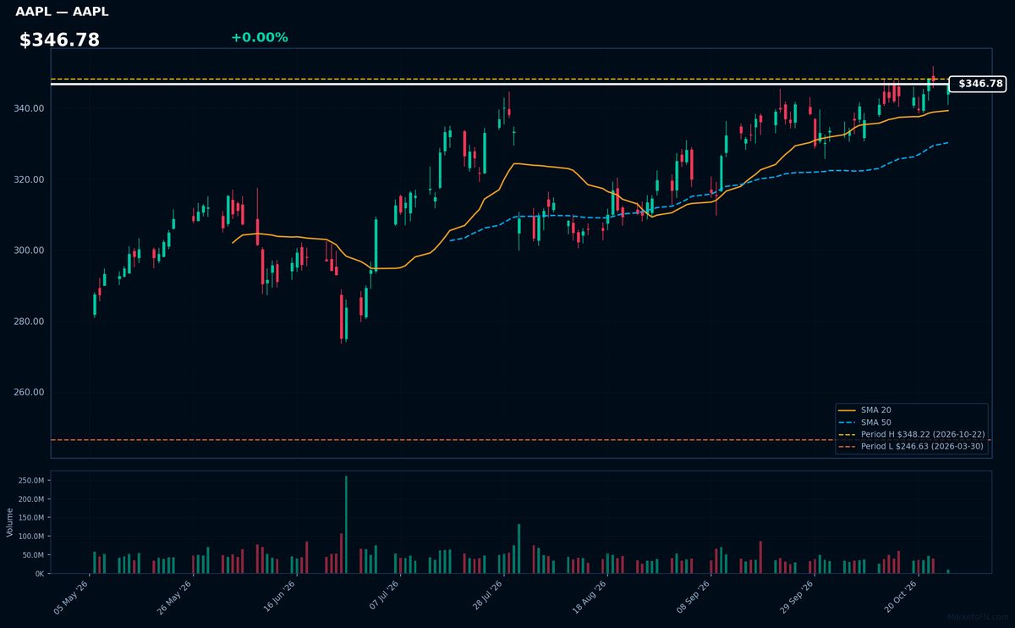1015x628 pixels.
Task: Click the 28 Jul '26 date label
Action: point(487,596)
